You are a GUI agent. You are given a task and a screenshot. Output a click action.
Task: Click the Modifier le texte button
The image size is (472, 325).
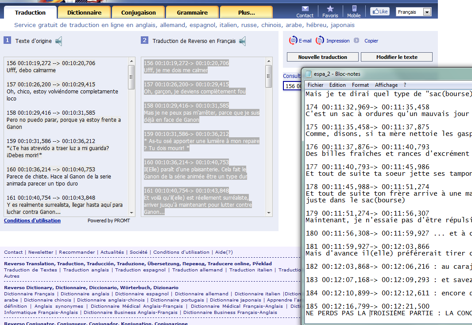click(x=397, y=57)
